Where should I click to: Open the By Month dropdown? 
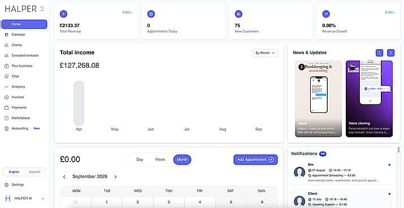pyautogui.click(x=265, y=53)
